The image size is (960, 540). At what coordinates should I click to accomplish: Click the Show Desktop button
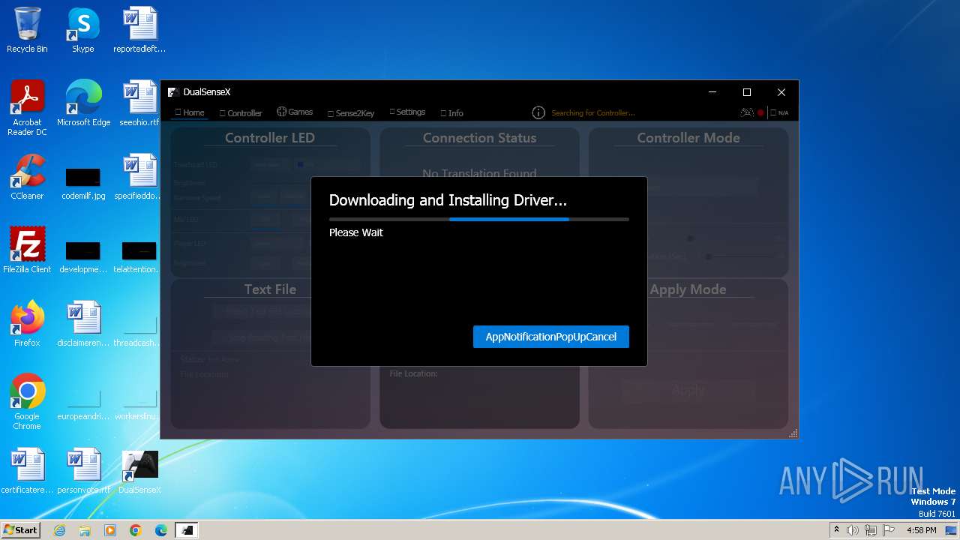952,530
